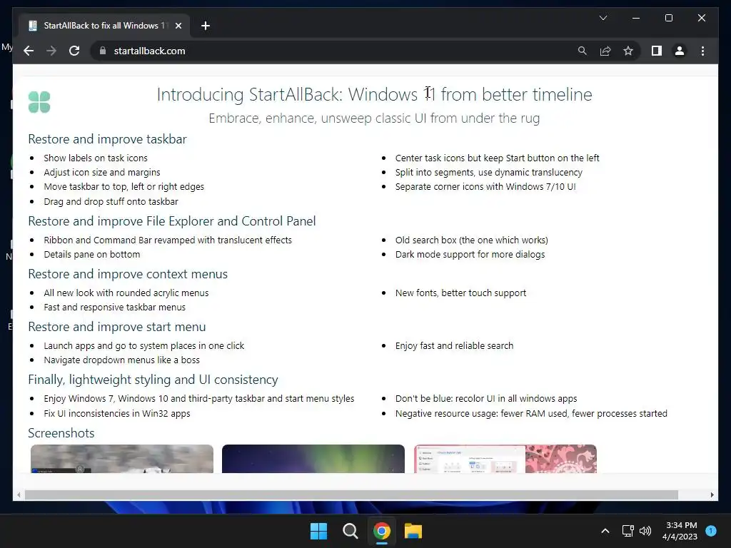731x548 pixels.
Task: Click 'Embrace, enhance, unsweep classic UI' subtitle
Action: pyautogui.click(x=374, y=118)
